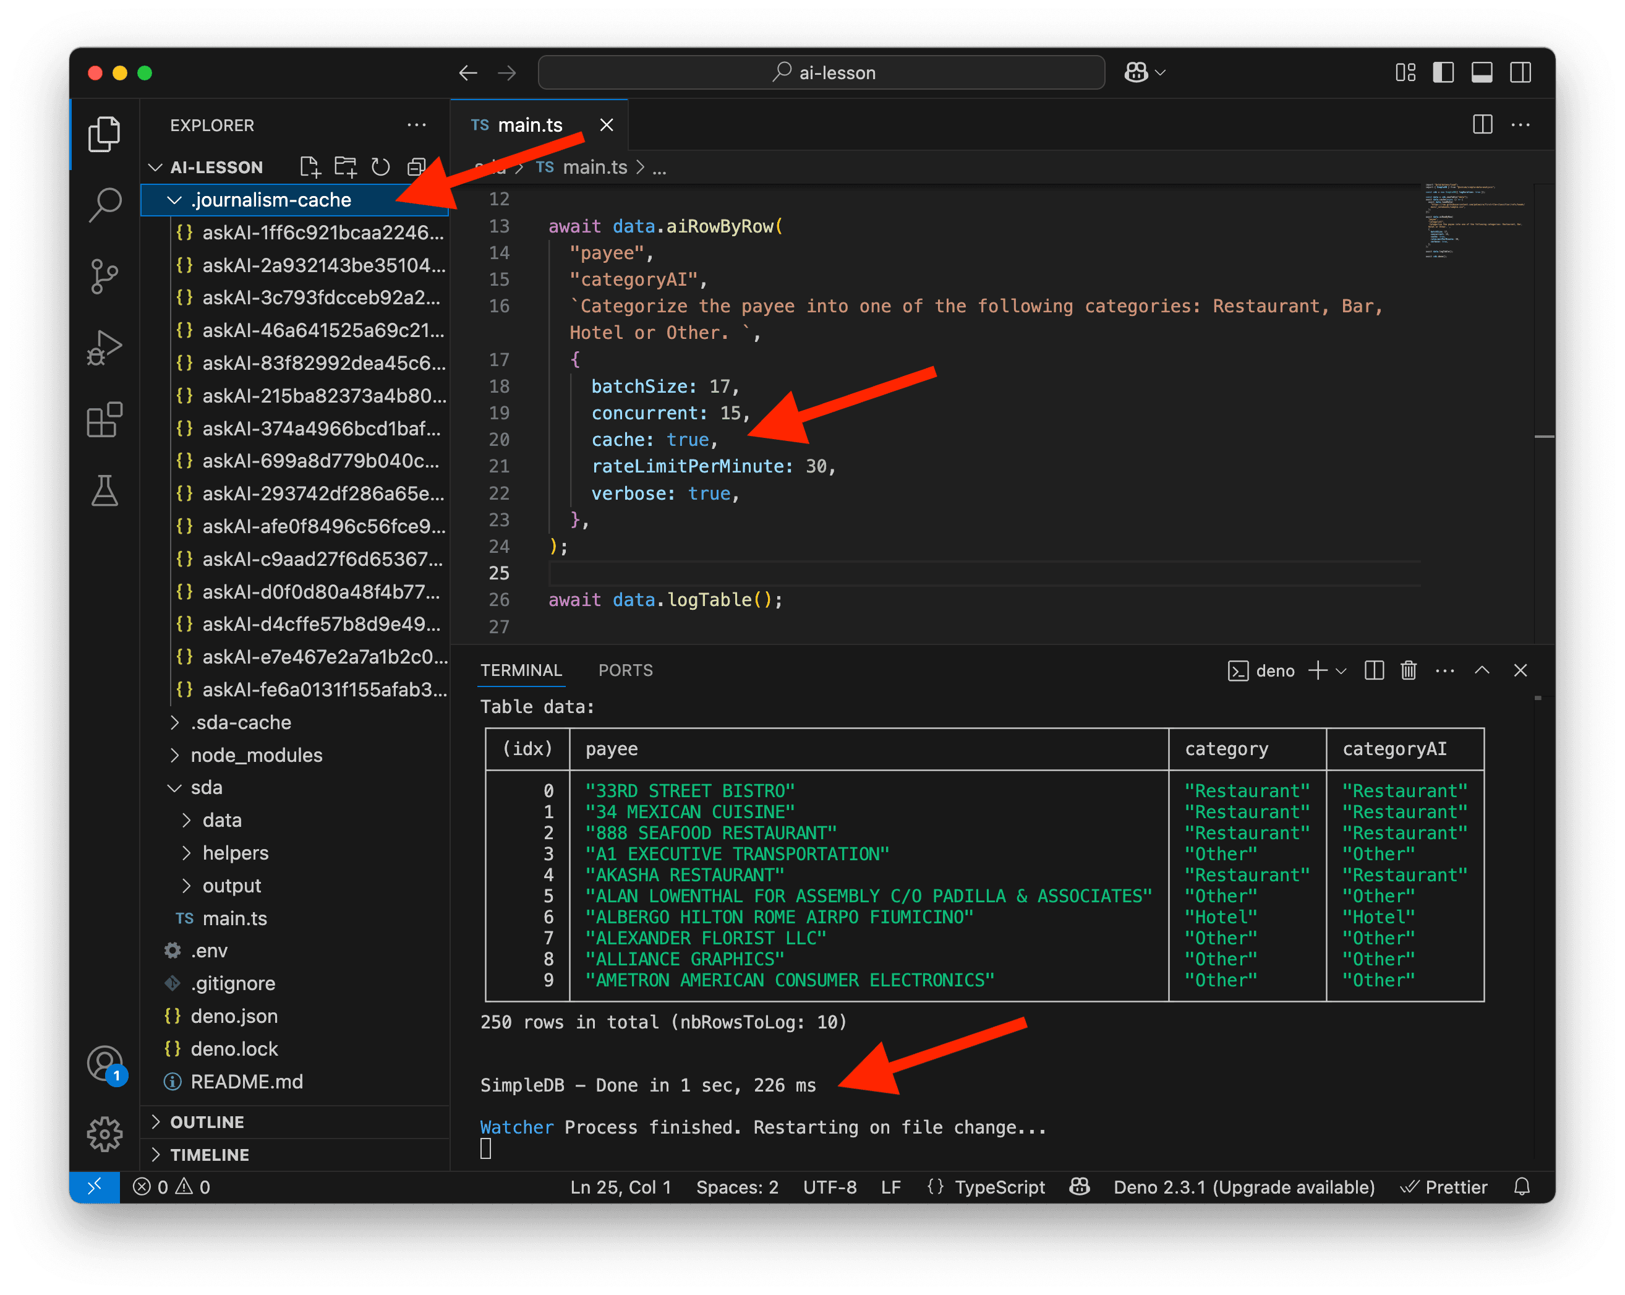Screen dimensions: 1625x1295
Task: Close the main.ts editor tab
Action: click(606, 125)
